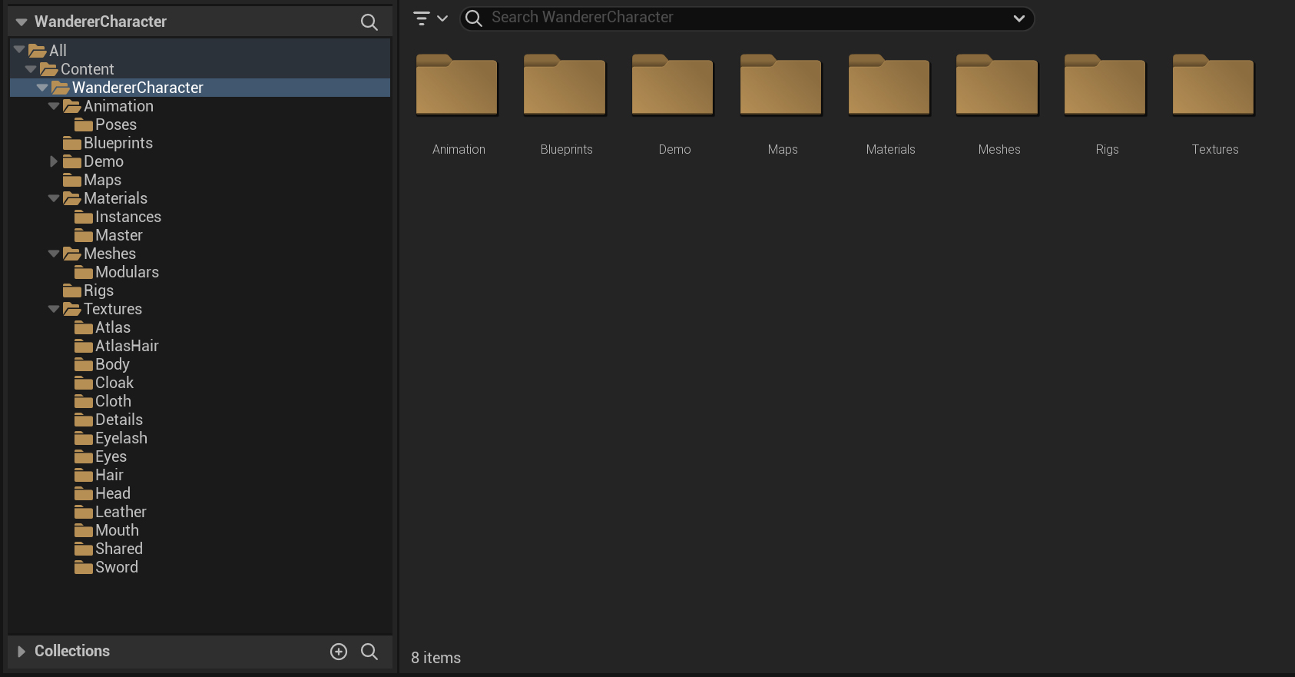
Task: Select Master folder in tree
Action: (x=108, y=235)
